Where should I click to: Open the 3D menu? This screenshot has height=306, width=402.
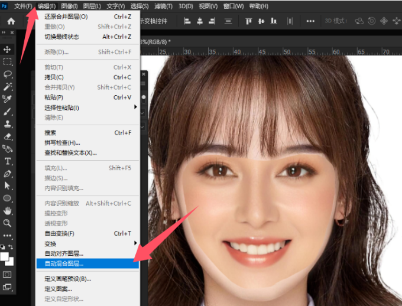coord(186,6)
